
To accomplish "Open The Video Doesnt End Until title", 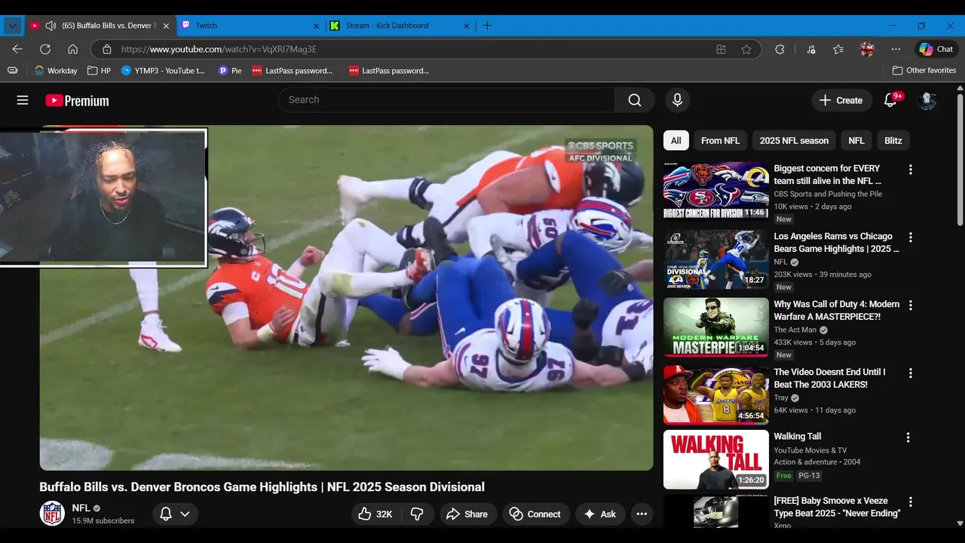I will point(829,379).
